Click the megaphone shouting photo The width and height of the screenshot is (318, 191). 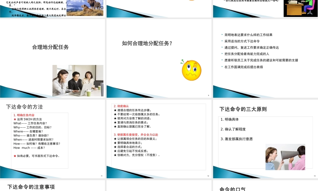[x=285, y=157]
